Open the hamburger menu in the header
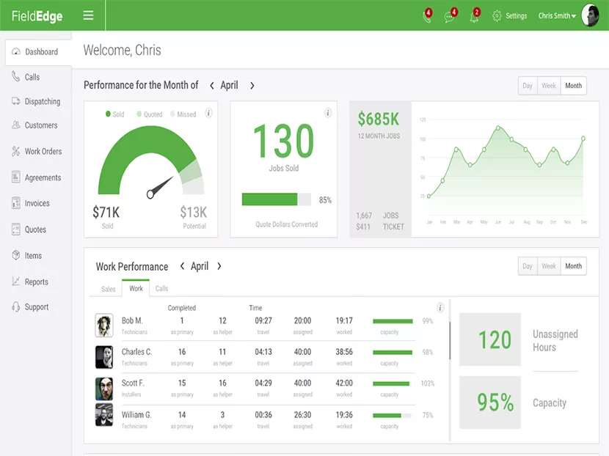This screenshot has height=456, width=609. point(88,15)
